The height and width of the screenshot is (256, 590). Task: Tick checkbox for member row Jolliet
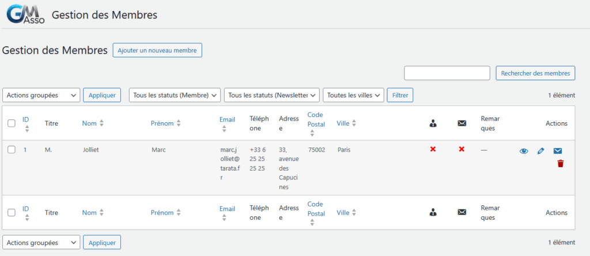pyautogui.click(x=12, y=149)
